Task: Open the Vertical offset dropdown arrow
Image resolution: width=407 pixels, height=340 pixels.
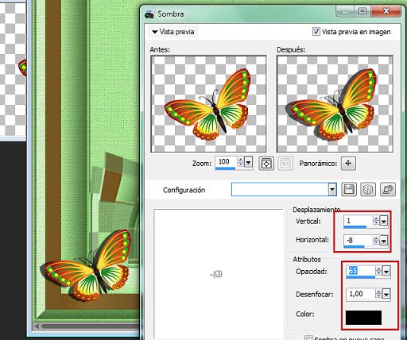Action: [384, 221]
